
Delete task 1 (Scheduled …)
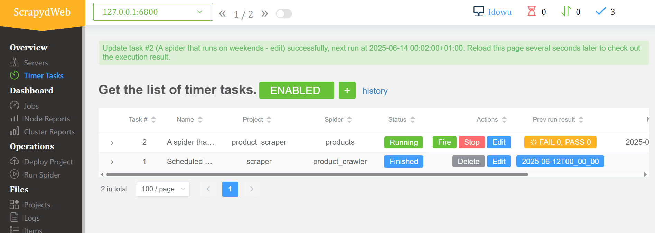point(468,161)
